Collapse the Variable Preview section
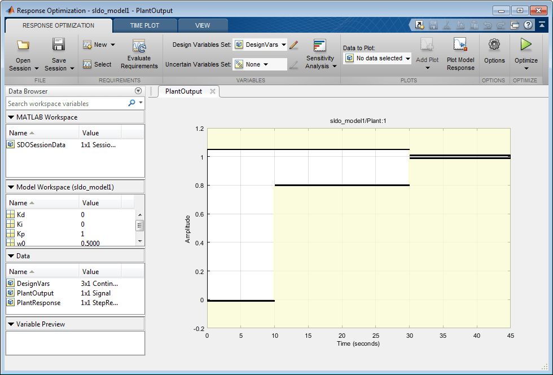The width and height of the screenshot is (553, 375). coord(11,324)
